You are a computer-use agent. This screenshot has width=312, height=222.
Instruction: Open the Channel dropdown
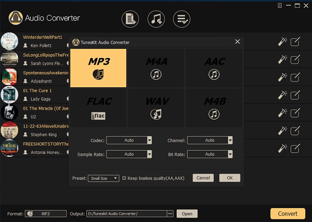coord(230,140)
